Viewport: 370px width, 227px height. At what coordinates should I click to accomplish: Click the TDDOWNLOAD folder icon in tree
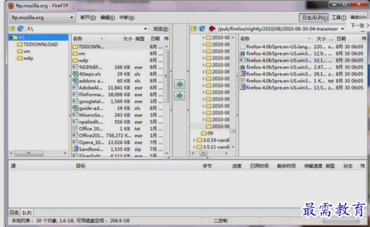20,44
